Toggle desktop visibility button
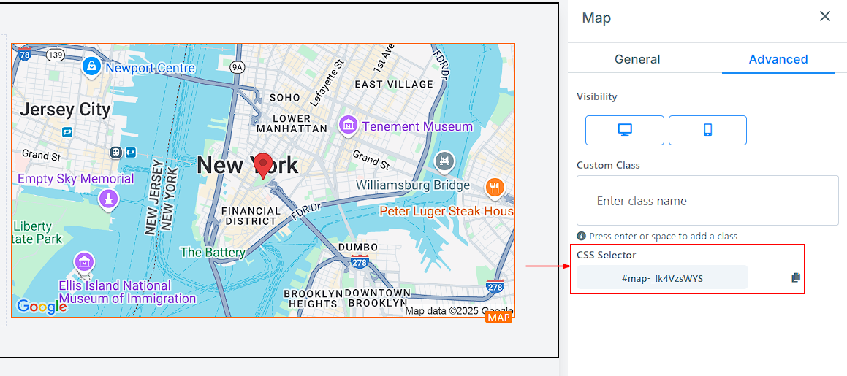 625,130
